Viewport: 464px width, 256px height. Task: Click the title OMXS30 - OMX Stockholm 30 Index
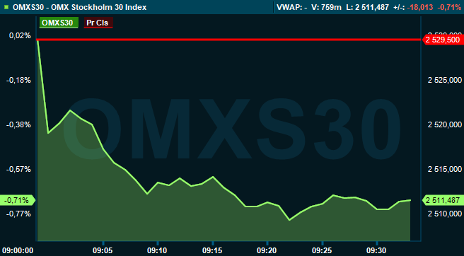[80, 7]
